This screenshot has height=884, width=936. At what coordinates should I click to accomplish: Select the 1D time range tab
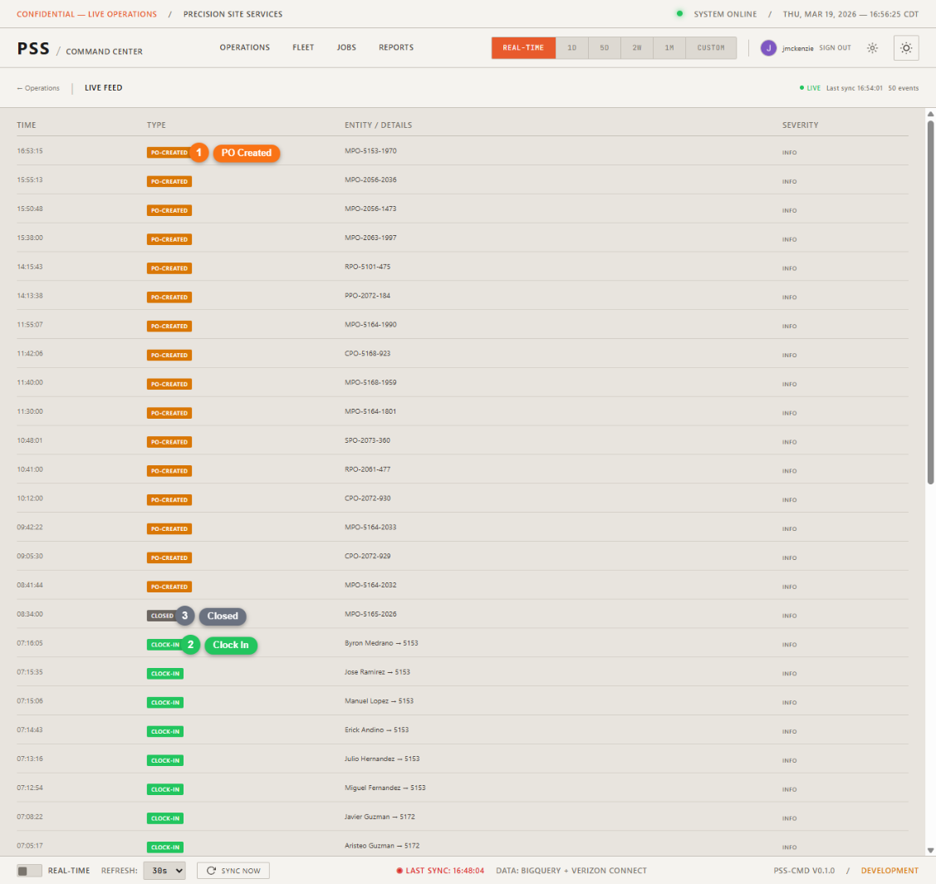(571, 48)
